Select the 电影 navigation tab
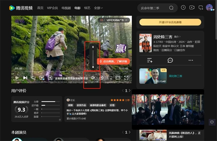217x141 pixels. point(77,8)
